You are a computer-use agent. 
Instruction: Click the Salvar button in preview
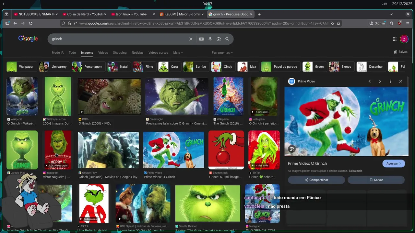pyautogui.click(x=376, y=180)
